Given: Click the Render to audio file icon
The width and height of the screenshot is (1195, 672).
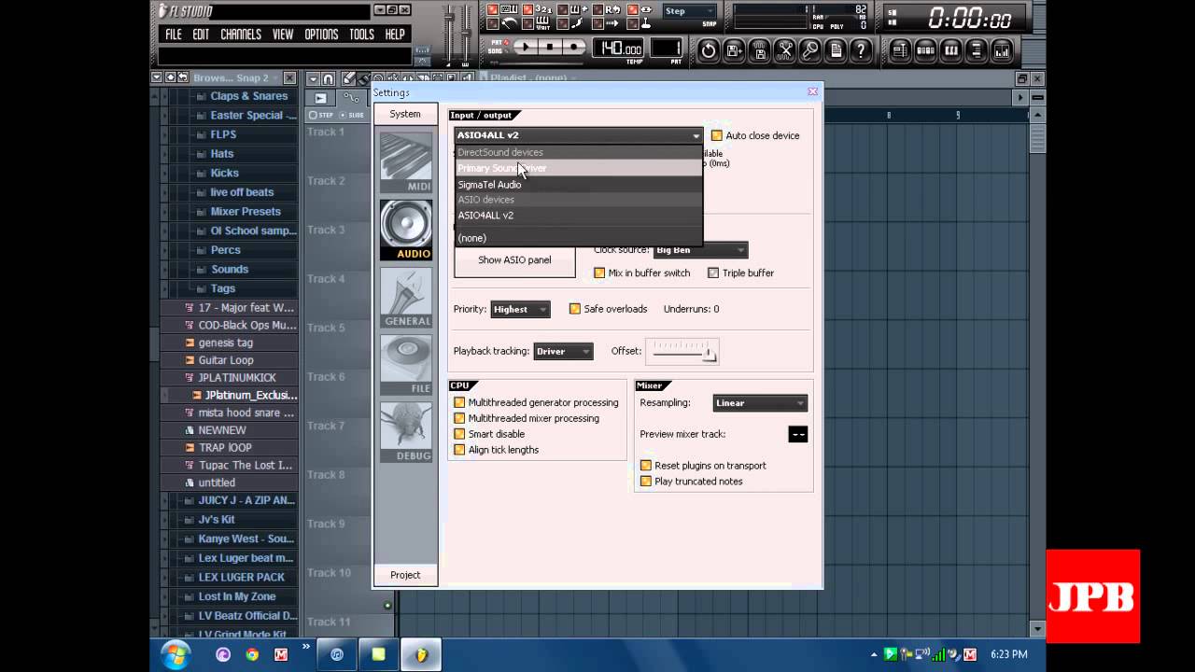Looking at the screenshot, I should (759, 49).
